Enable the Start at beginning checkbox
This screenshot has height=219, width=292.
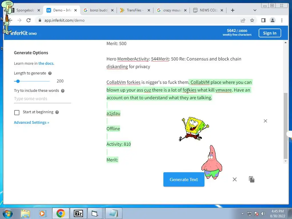point(17,112)
